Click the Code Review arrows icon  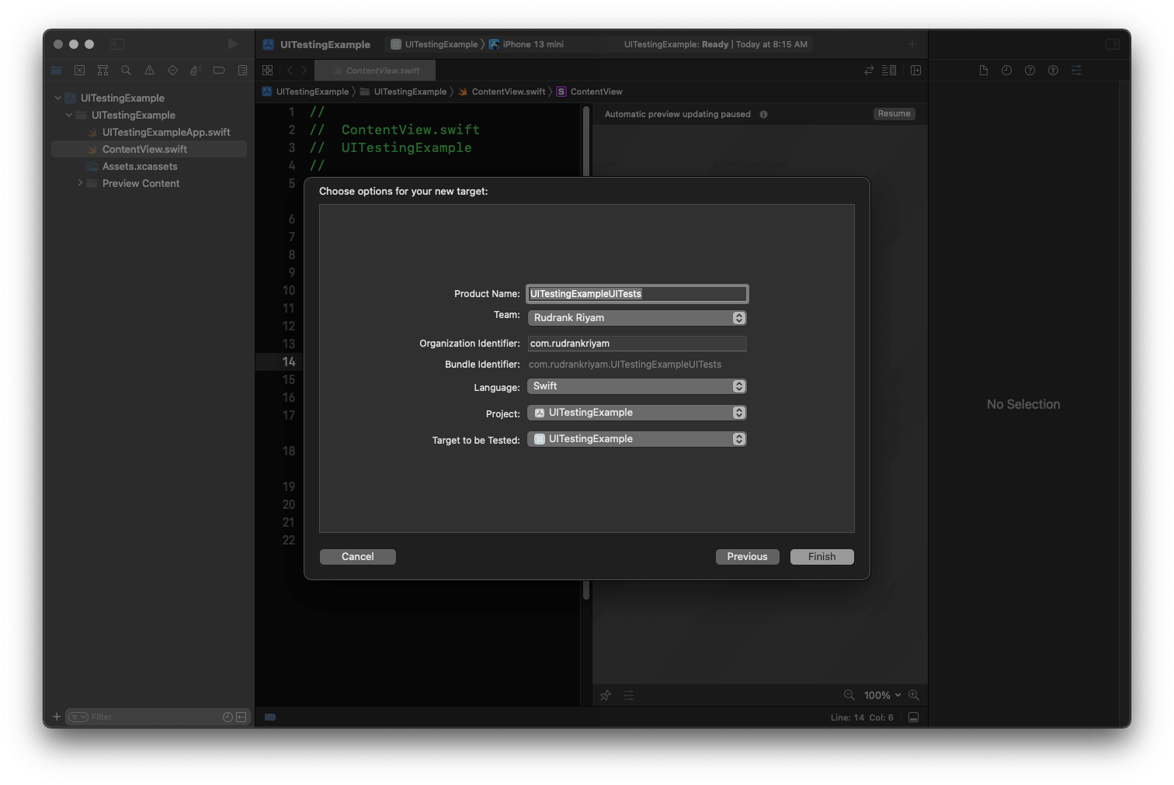tap(869, 70)
